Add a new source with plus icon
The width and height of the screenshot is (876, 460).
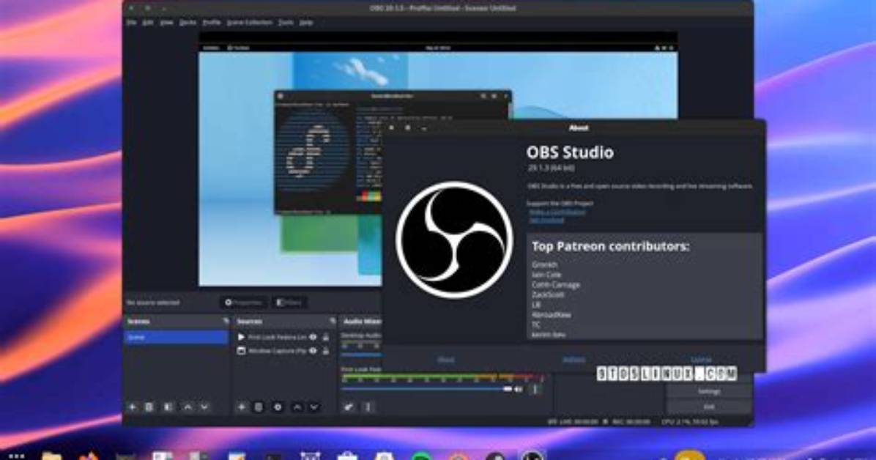242,407
